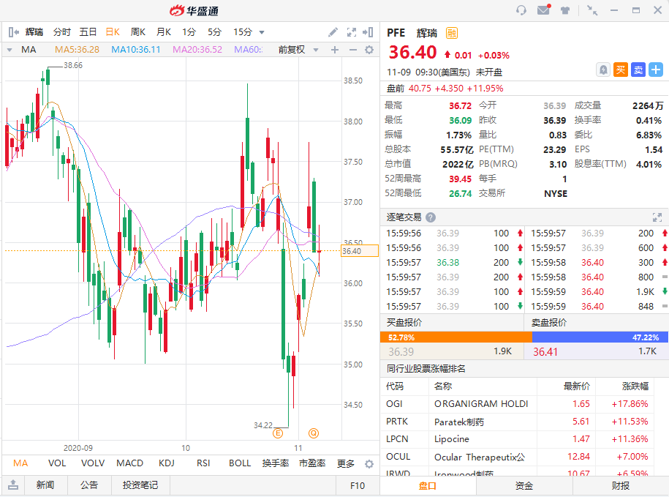This screenshot has height=497, width=669.
Task: Switch to five-day 五日 chart
Action: tap(88, 32)
